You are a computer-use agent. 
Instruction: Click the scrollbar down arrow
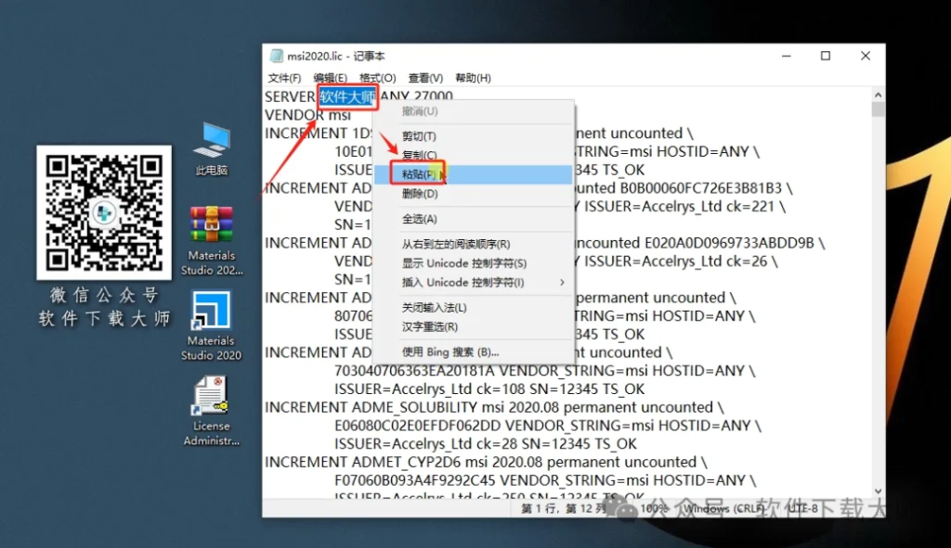coord(878,491)
